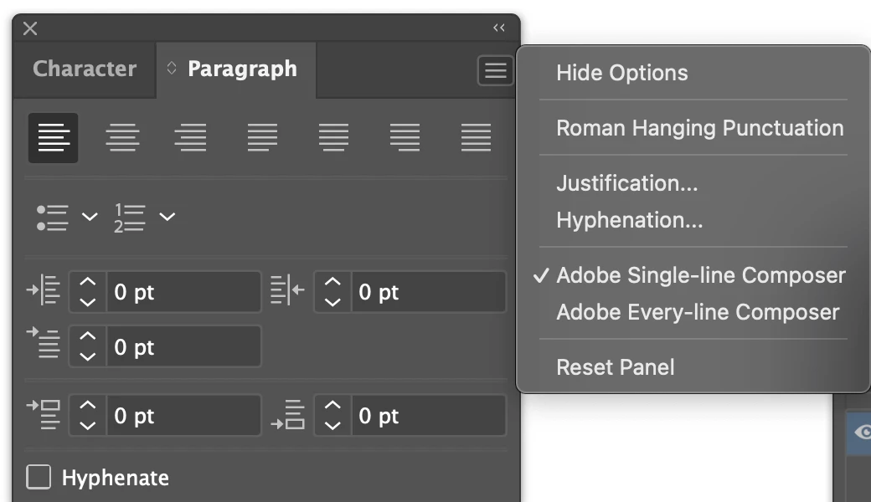Expand the bullets options dropdown arrow
871x502 pixels.
[90, 217]
